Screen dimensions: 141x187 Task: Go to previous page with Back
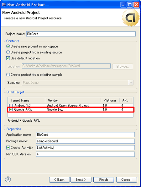(59, 179)
